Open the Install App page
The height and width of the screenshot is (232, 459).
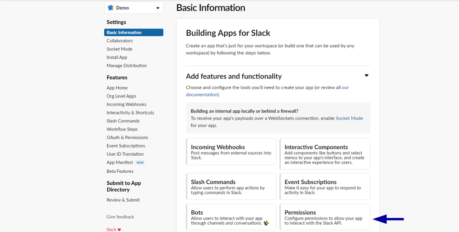click(x=117, y=57)
